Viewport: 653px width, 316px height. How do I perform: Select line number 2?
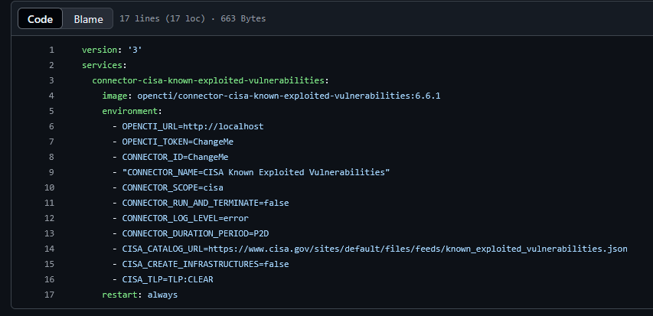[51, 65]
